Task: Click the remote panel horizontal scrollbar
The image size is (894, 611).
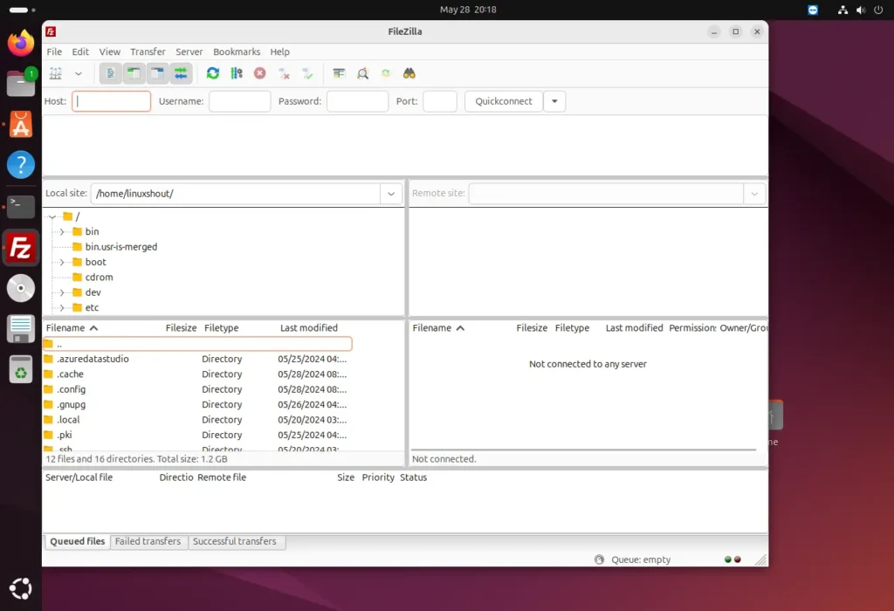Action: click(583, 450)
